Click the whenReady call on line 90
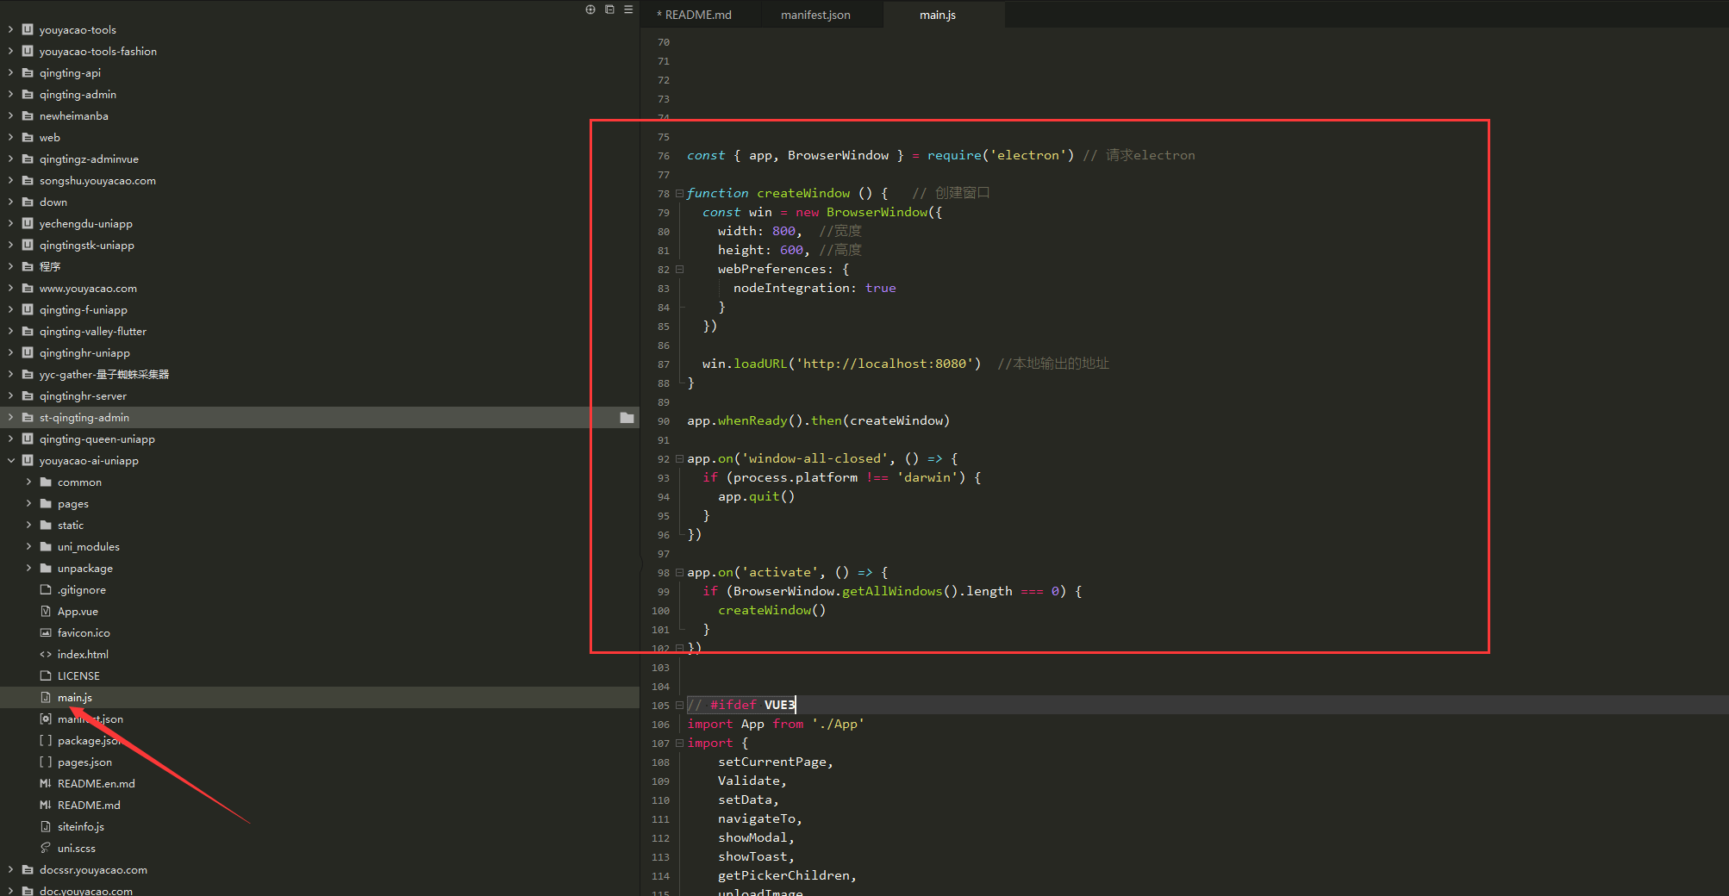1729x896 pixels. click(752, 420)
